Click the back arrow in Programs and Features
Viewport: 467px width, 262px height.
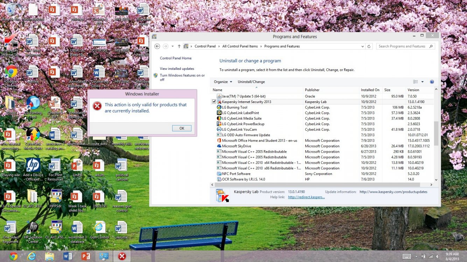click(x=157, y=46)
